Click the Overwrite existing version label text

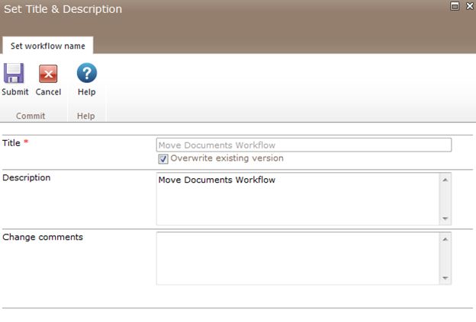[x=227, y=158]
